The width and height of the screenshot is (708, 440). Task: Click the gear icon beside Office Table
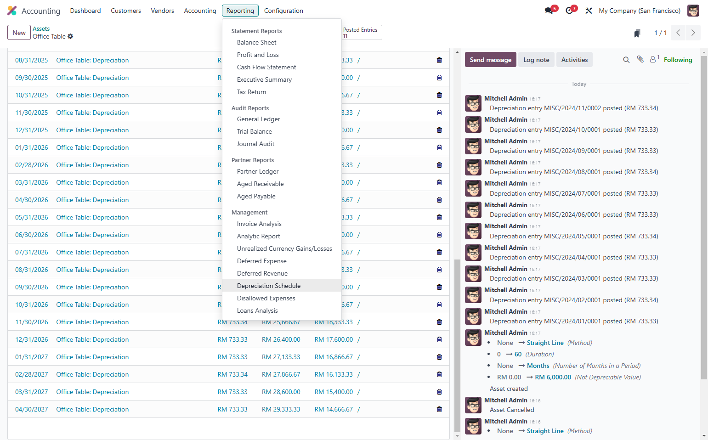[x=70, y=36]
